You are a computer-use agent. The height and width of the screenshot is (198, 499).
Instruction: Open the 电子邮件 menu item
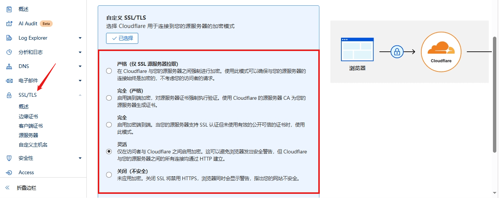point(28,81)
